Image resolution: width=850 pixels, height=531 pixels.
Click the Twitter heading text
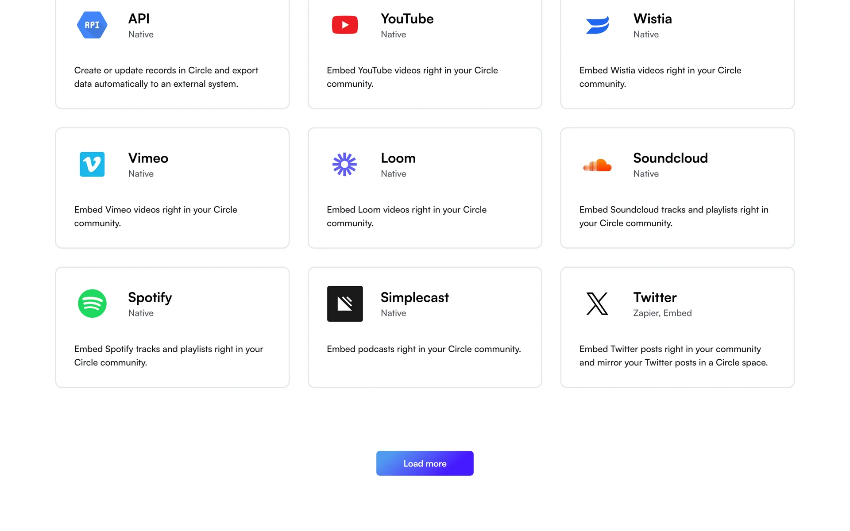[655, 297]
